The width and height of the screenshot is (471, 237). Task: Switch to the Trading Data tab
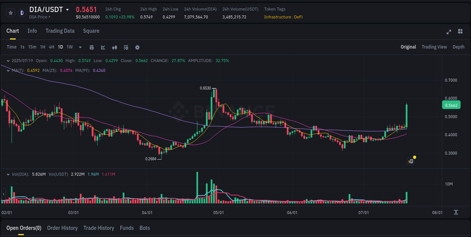click(60, 31)
